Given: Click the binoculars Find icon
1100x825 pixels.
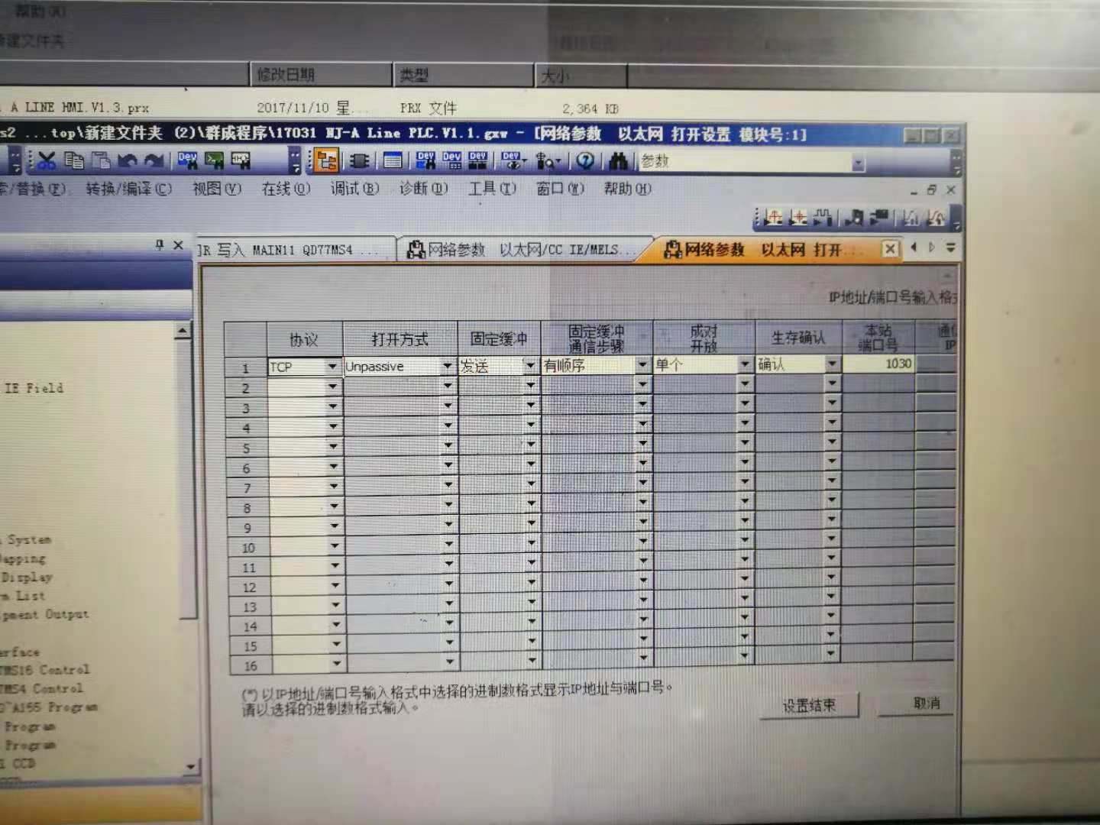Looking at the screenshot, I should click(x=618, y=160).
